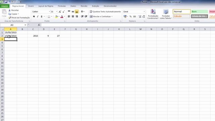Align text to middle of cell
This screenshot has height=121, width=215.
(x=73, y=12)
